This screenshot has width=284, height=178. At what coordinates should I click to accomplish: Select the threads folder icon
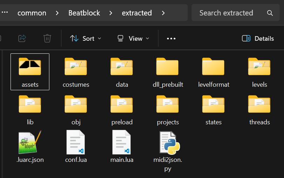259,104
